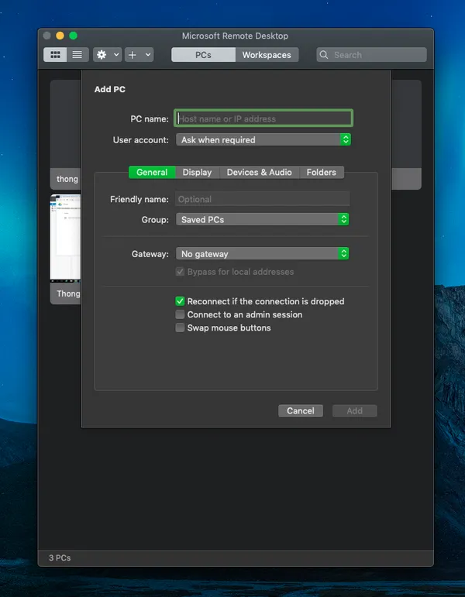Open the User account dropdown
This screenshot has width=465, height=597.
point(263,139)
